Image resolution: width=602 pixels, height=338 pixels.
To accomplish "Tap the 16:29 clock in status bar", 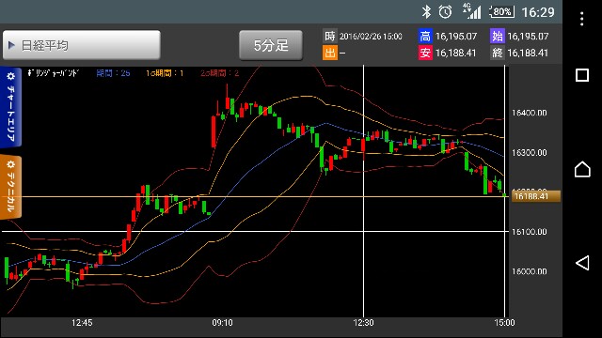I will click(538, 12).
